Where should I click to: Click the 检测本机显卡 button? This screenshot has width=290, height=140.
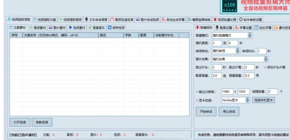(263, 100)
